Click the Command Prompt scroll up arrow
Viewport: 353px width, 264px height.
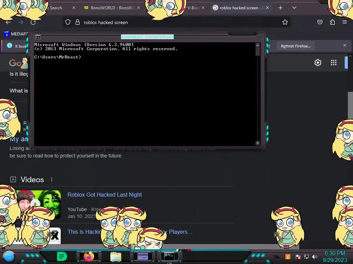[x=258, y=45]
